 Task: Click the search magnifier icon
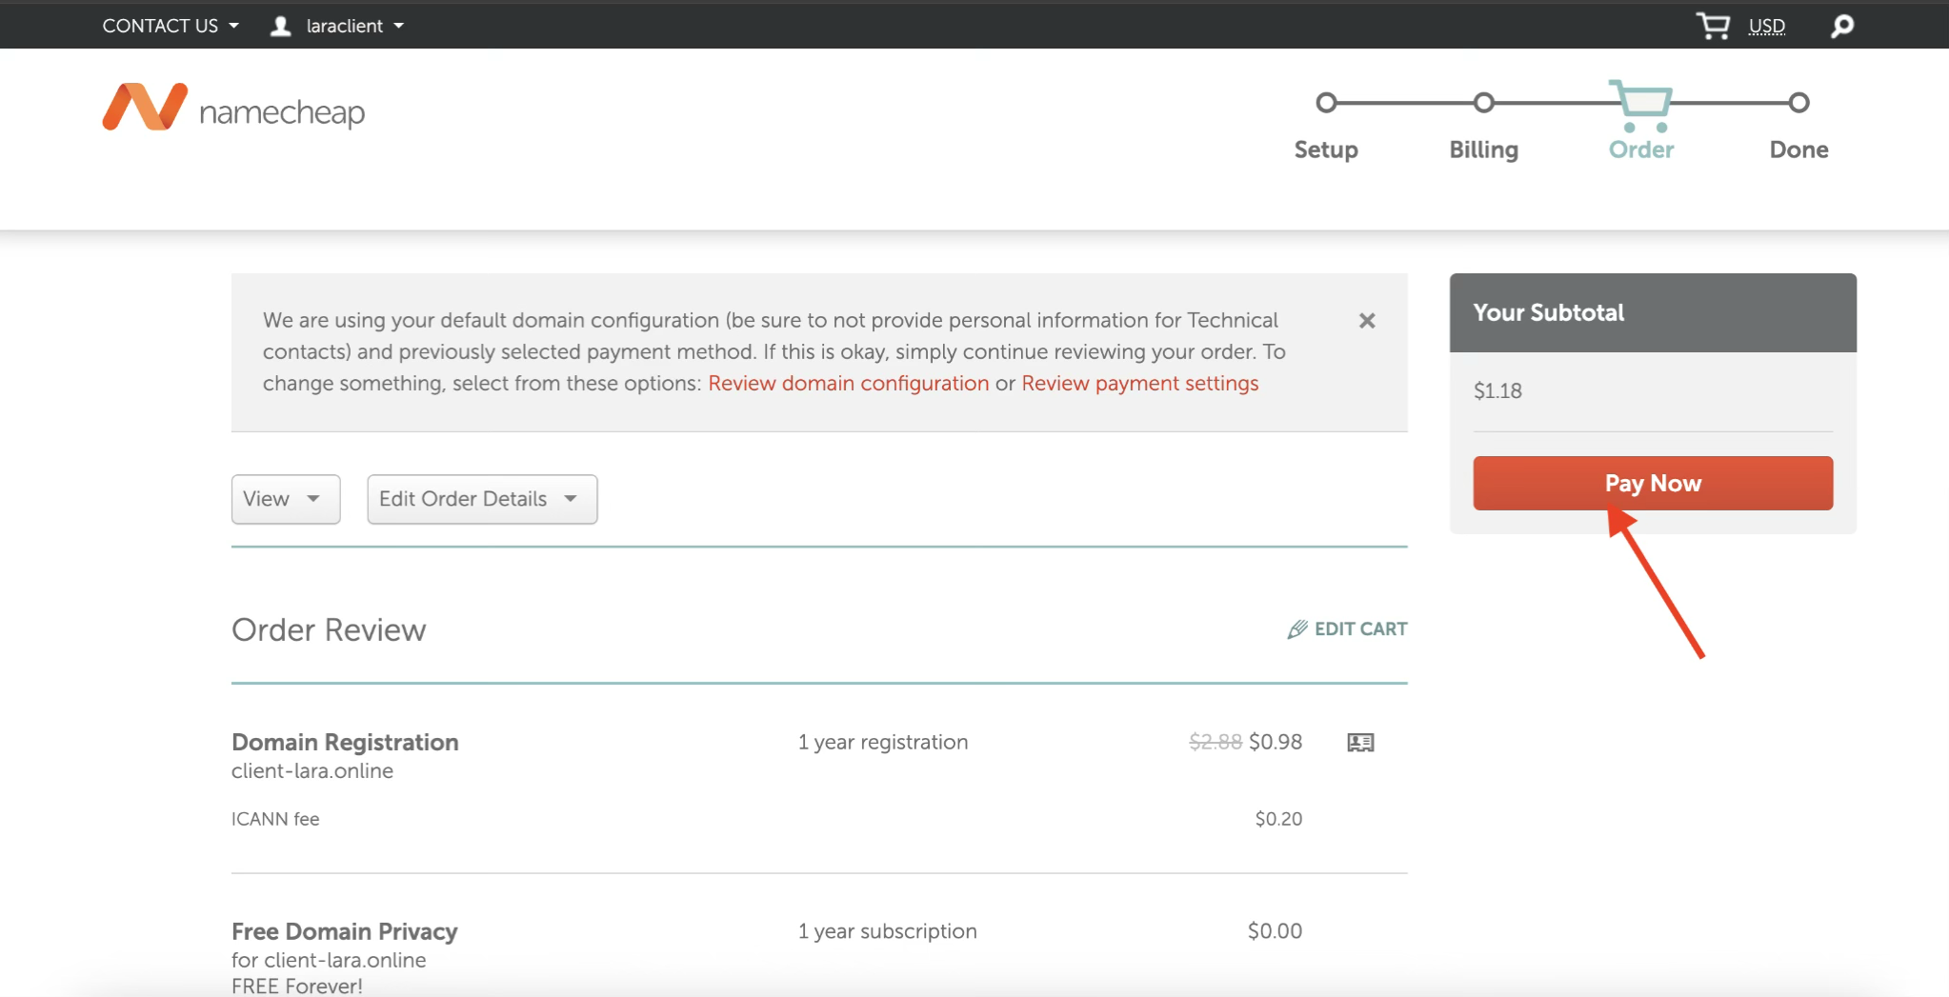[x=1841, y=26]
